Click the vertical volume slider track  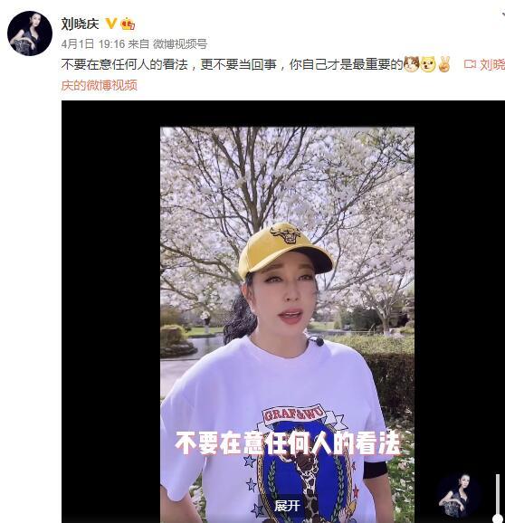click(498, 497)
